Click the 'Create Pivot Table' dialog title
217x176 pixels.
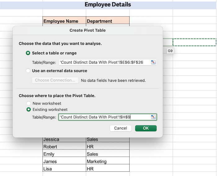coord(88,30)
